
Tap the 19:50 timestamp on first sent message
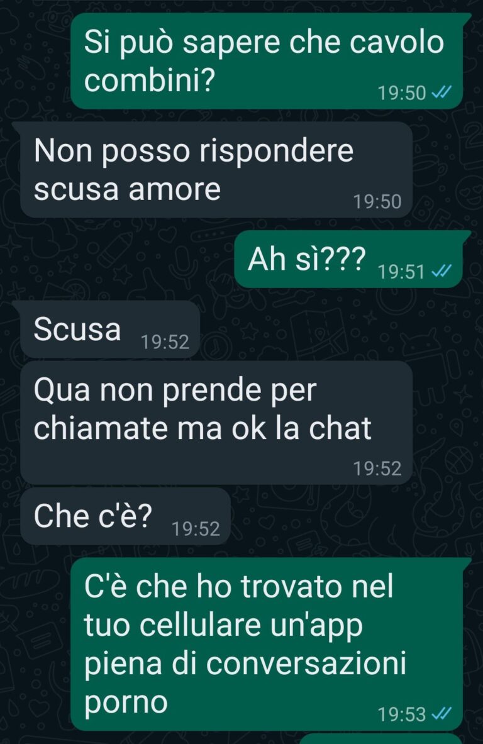click(402, 92)
